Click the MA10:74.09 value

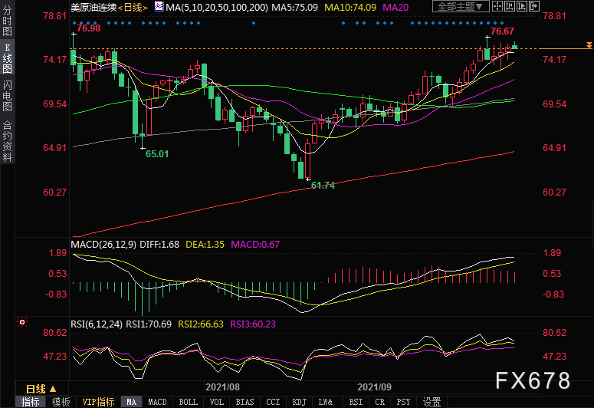[x=350, y=7]
